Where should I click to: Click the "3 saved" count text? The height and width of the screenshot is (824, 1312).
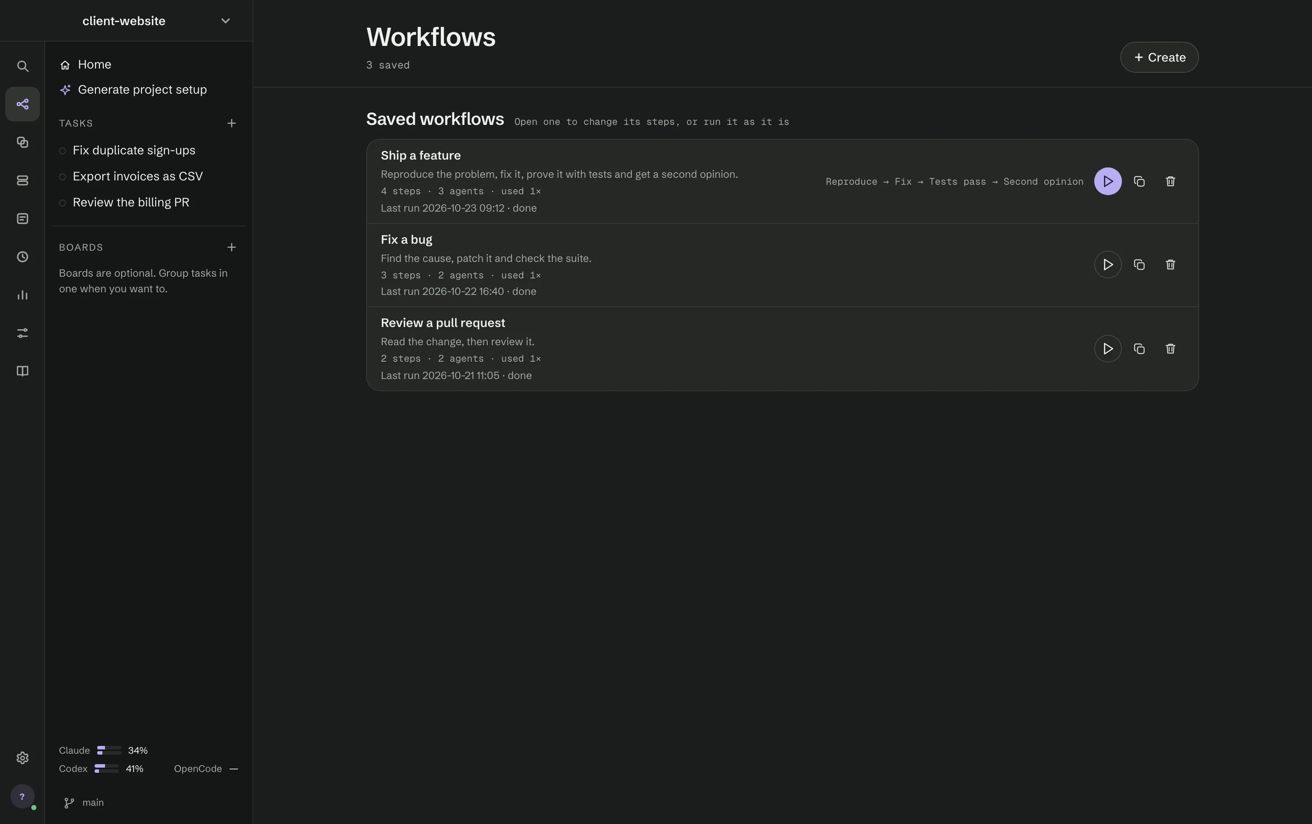pos(388,65)
